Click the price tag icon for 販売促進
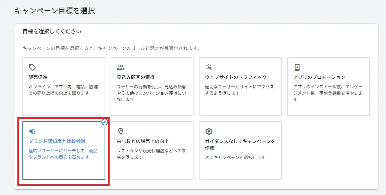The height and width of the screenshot is (195, 386). coord(32,67)
